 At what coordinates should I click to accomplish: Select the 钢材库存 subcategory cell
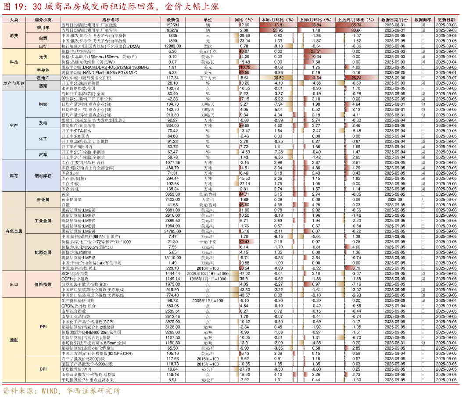pos(43,175)
